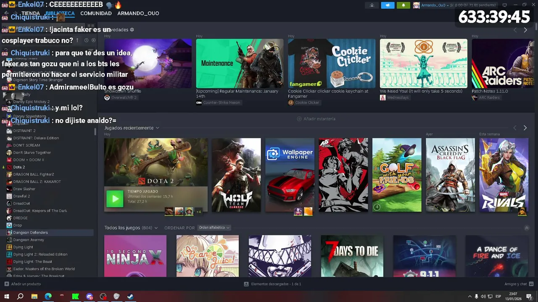Image resolution: width=538 pixels, height=302 pixels.
Task: Toggle the microphone icon in system tray
Action: point(476,297)
